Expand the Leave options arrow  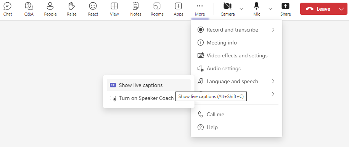(x=341, y=9)
